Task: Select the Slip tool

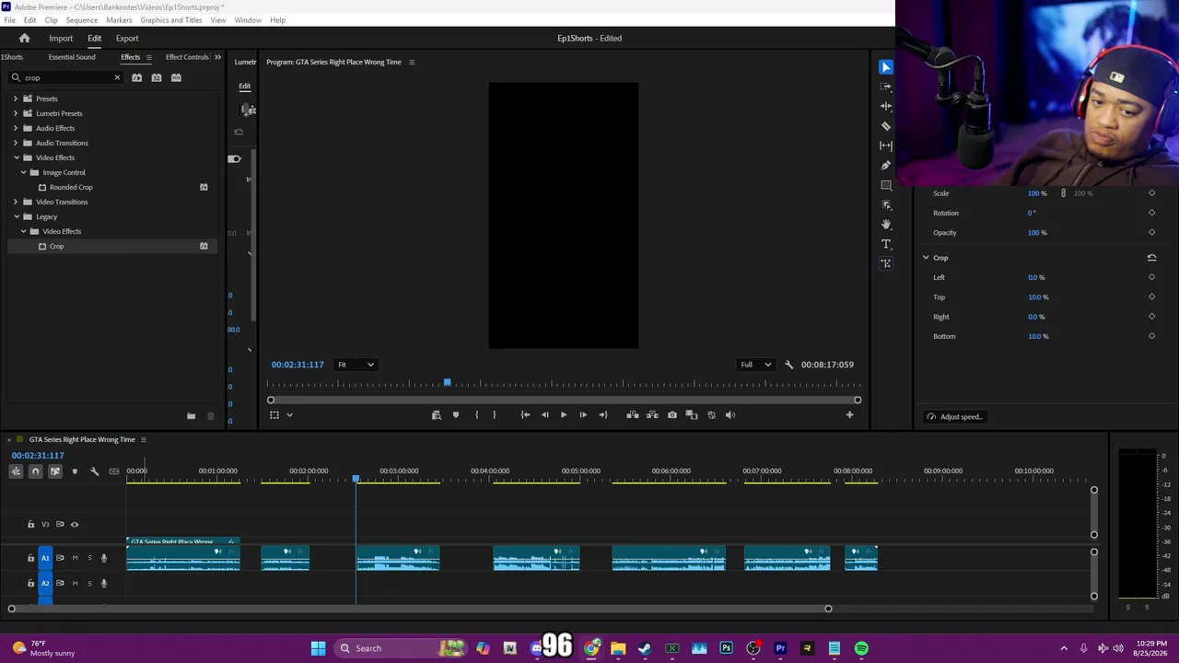Action: (886, 145)
